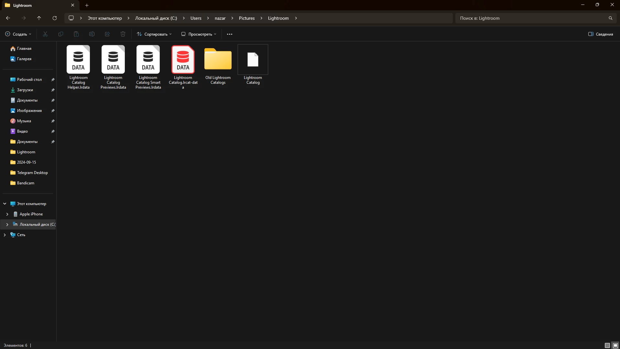Click the search magnifier icon
Screen dimensions: 620x349
[611, 18]
